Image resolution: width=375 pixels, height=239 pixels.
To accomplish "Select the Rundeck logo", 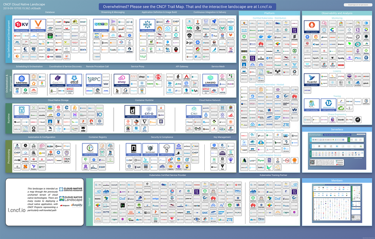I will [67, 160].
